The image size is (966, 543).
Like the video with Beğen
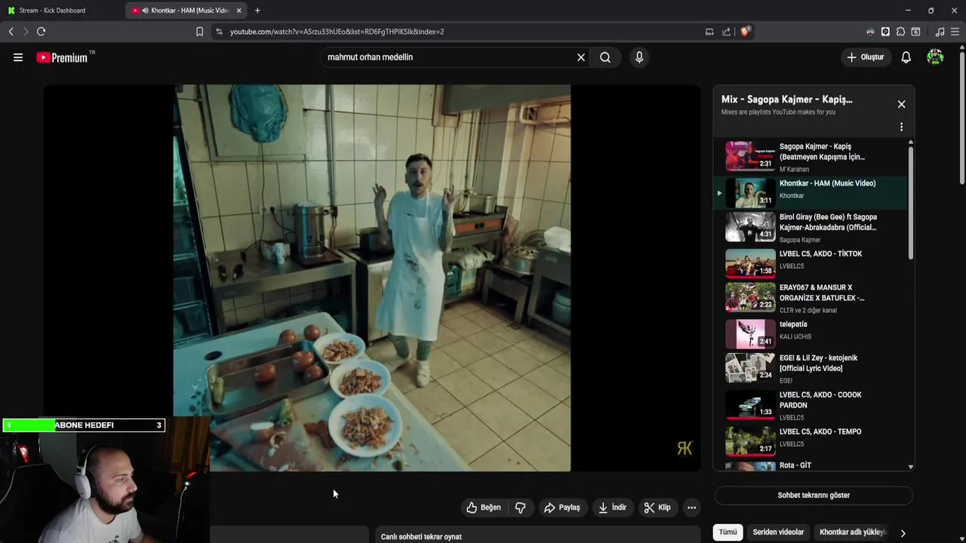tap(484, 508)
